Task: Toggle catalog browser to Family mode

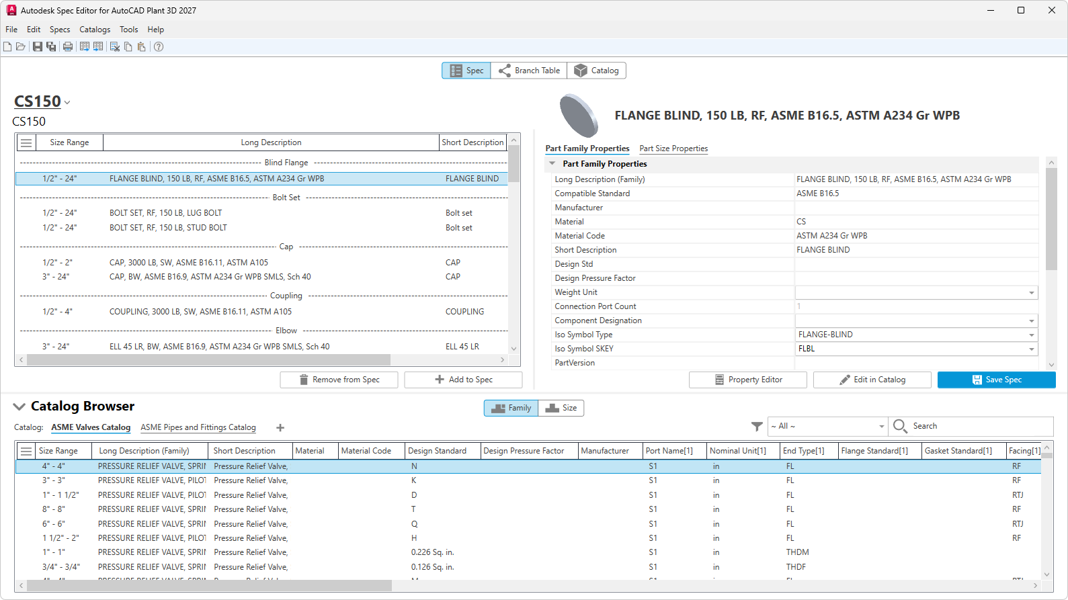Action: pyautogui.click(x=511, y=408)
